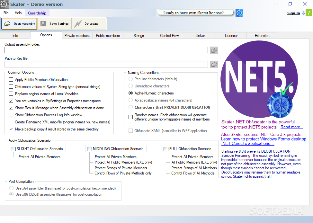
Task: Click the blue down-arrow next to Sign In
Action: (303, 13)
